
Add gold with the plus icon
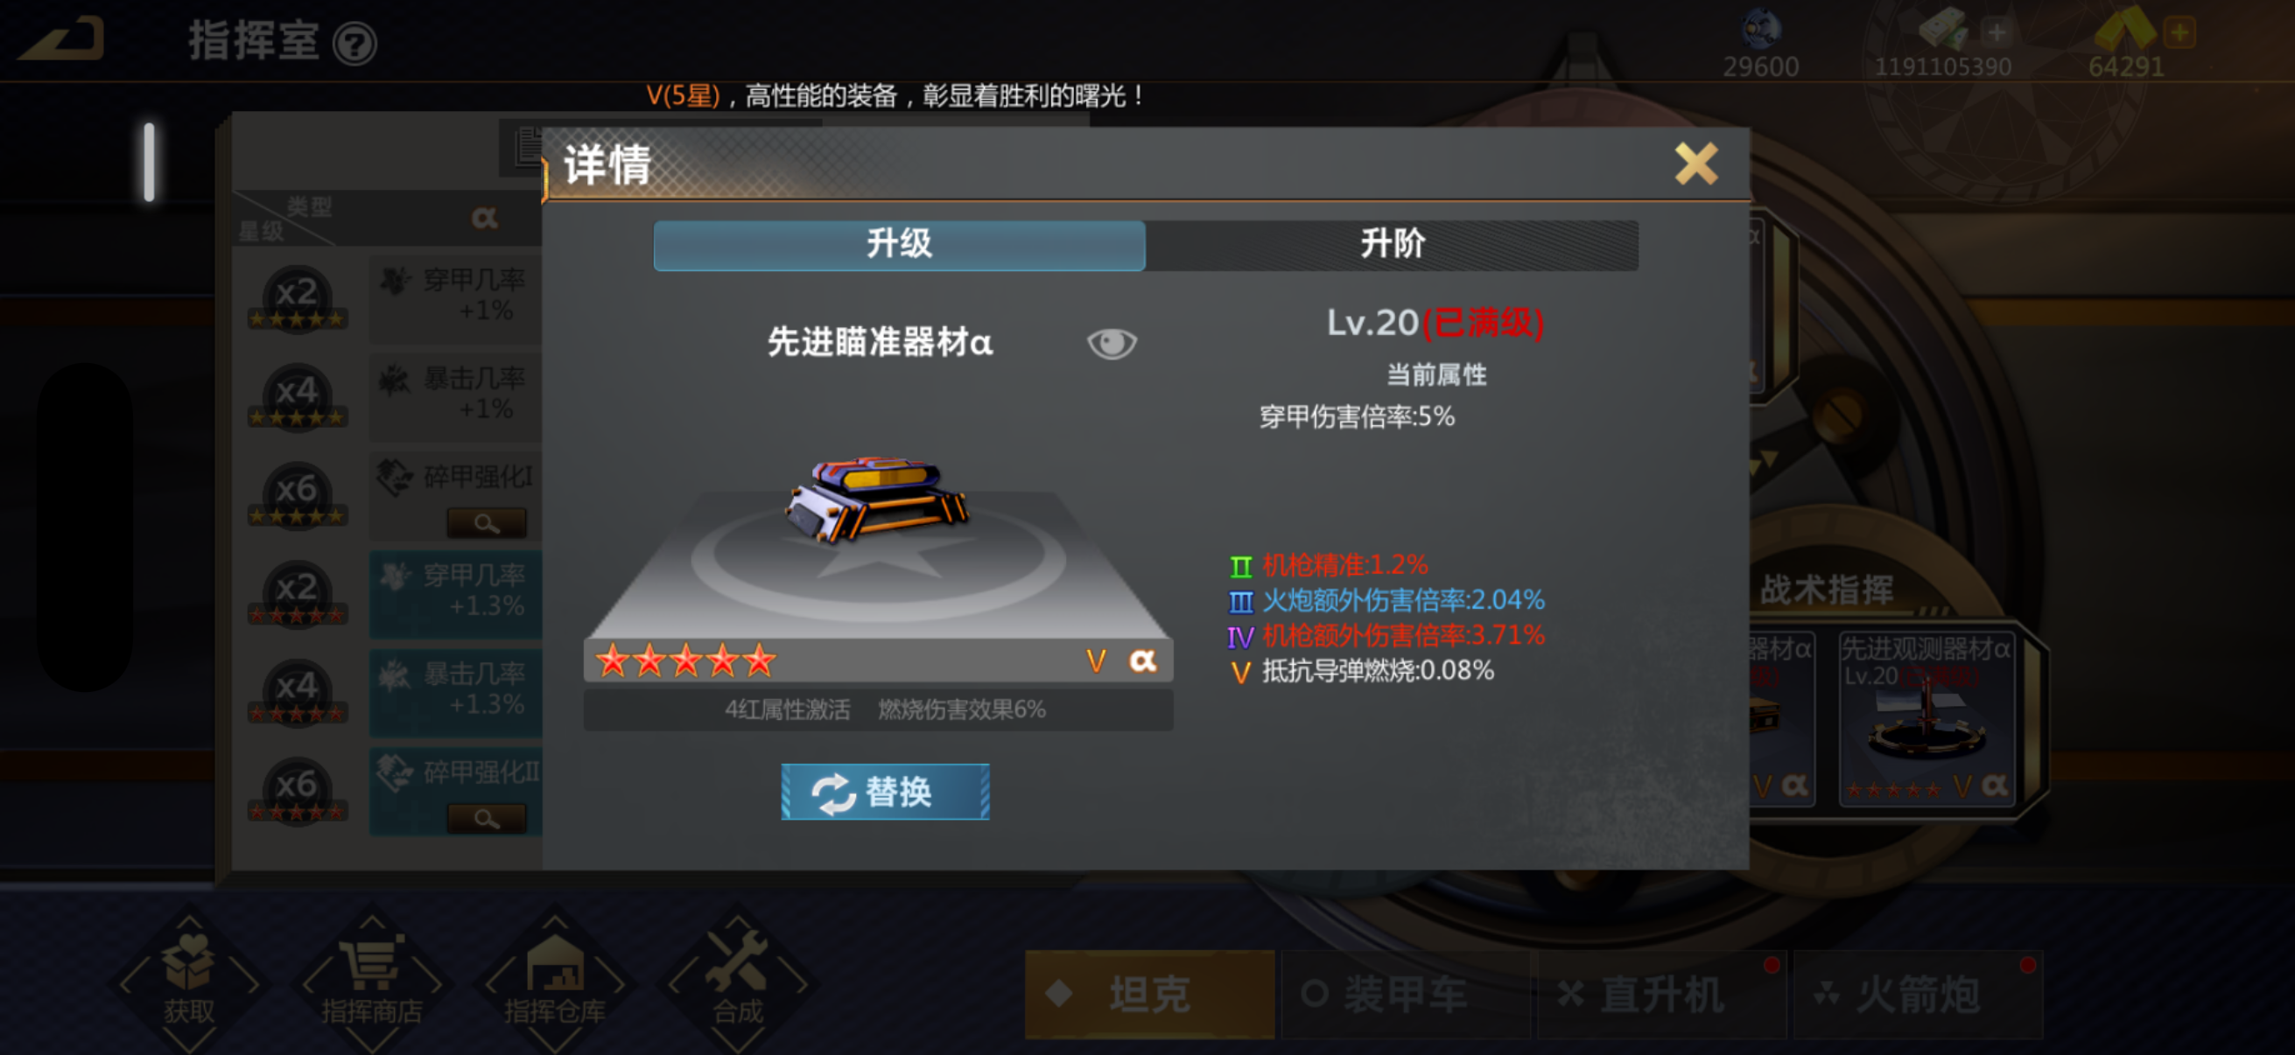click(2179, 33)
